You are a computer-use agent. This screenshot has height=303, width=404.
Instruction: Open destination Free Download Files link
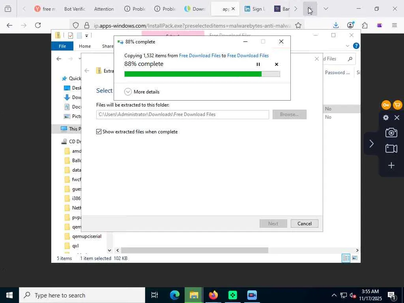248,56
